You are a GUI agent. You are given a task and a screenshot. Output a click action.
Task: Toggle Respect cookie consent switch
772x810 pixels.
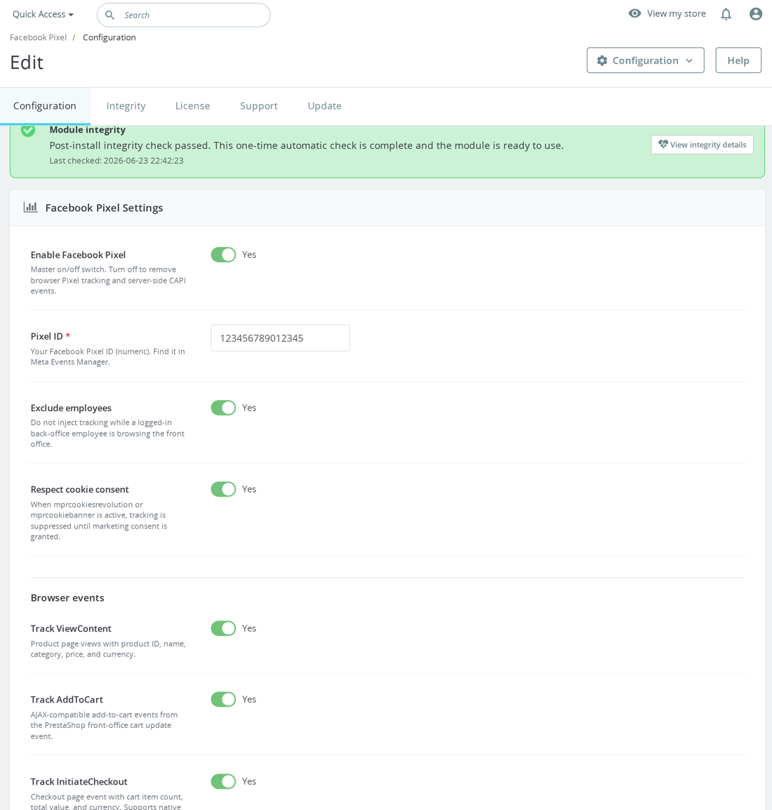[x=223, y=489]
